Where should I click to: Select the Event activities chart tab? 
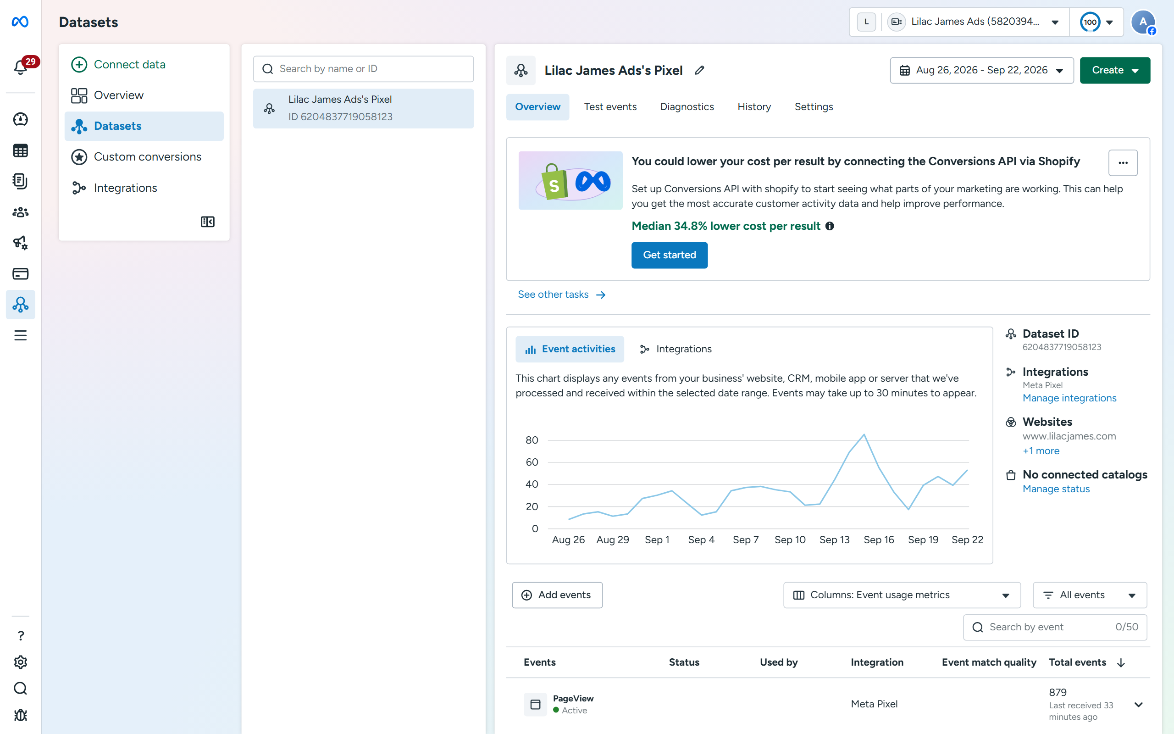[569, 349]
